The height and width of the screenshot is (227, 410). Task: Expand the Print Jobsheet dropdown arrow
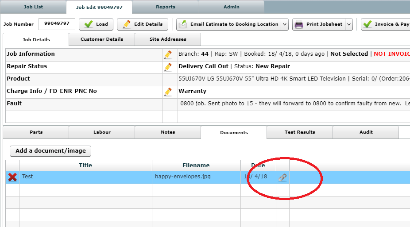349,24
